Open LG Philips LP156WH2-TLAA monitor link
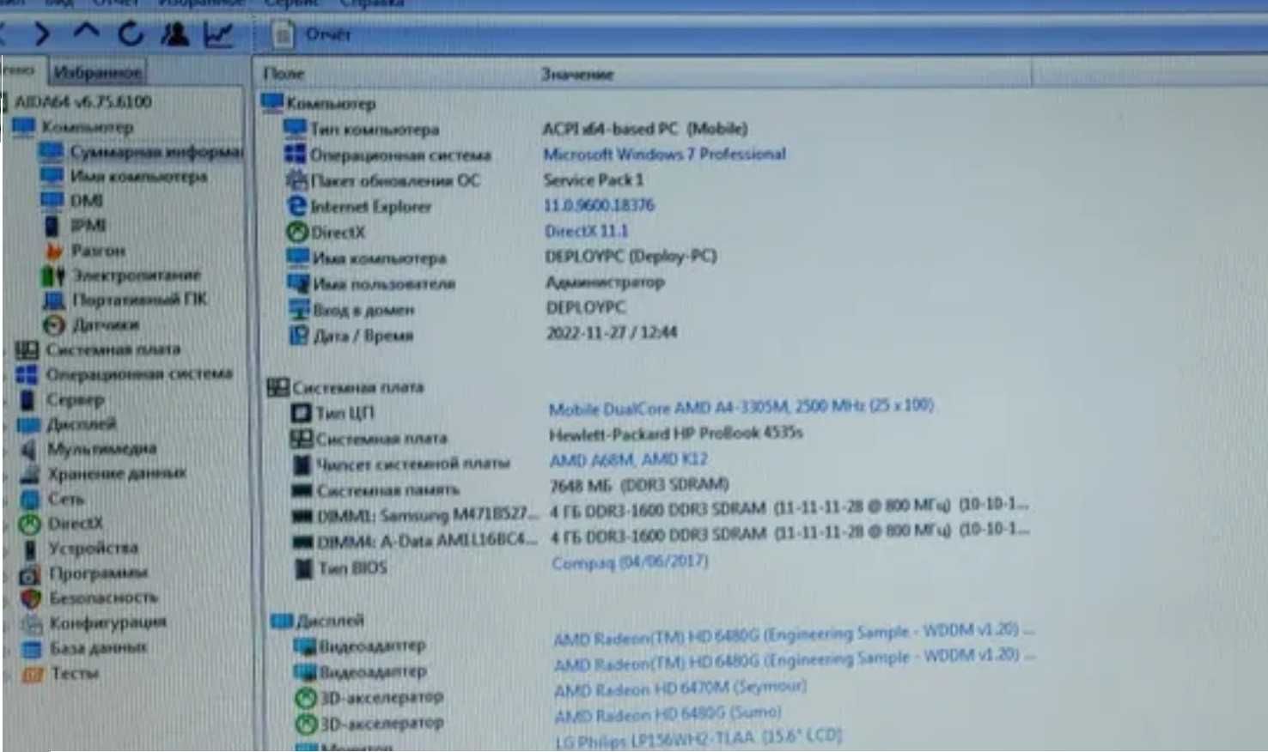This screenshot has width=1268, height=752. tap(698, 738)
